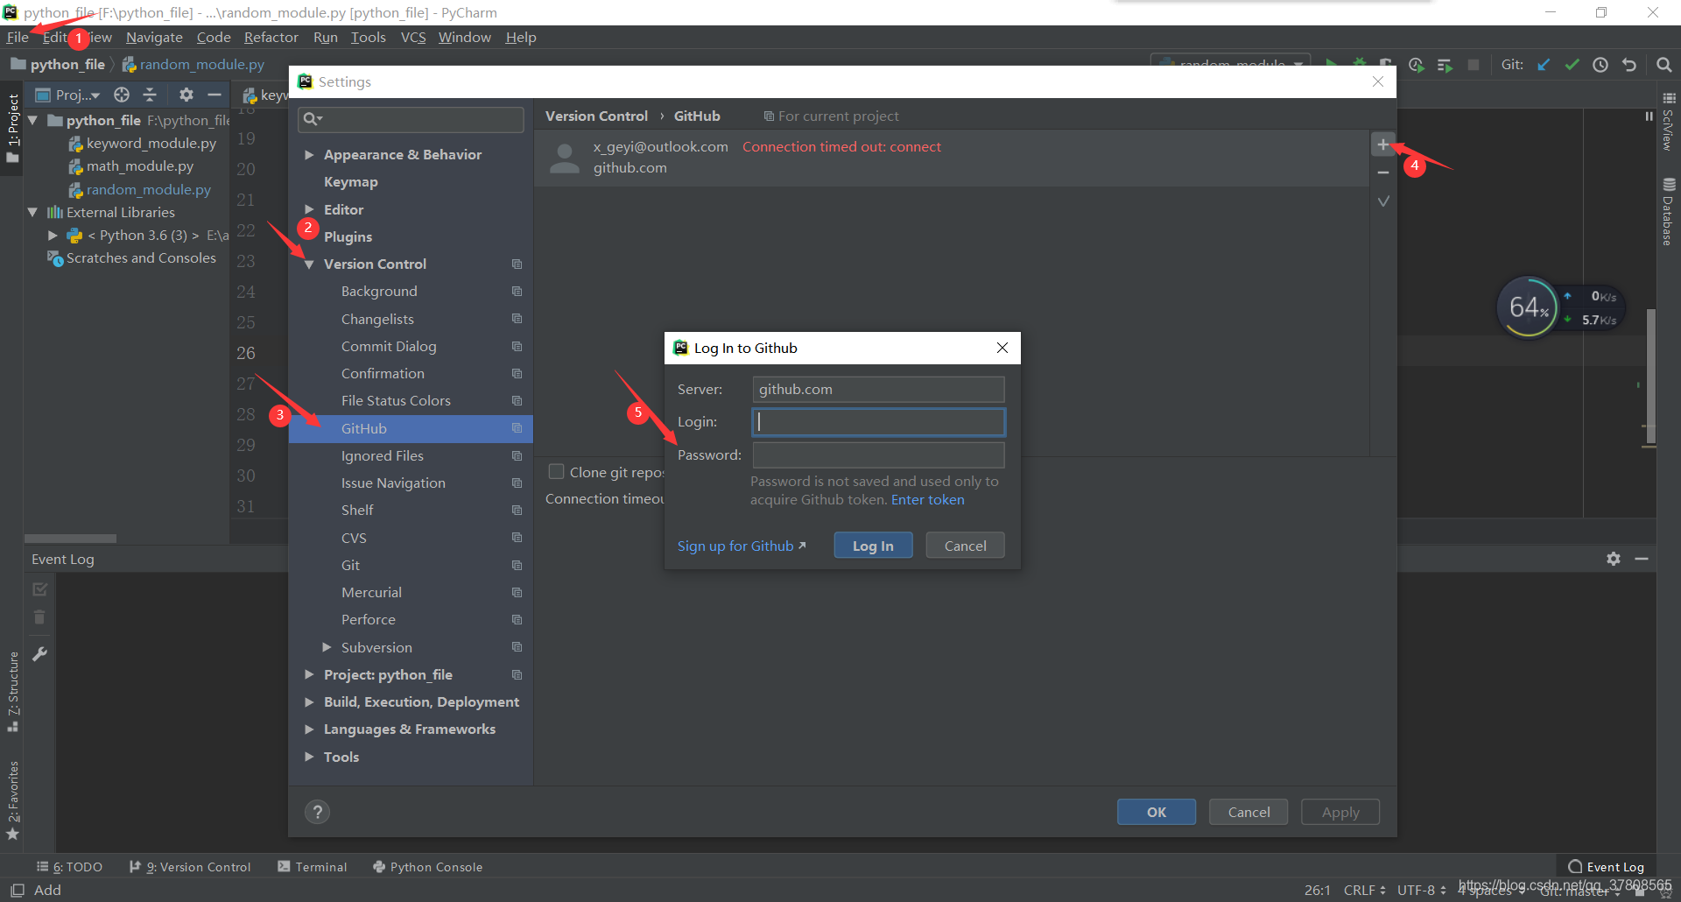Open Git history via the clock icon

[1600, 65]
